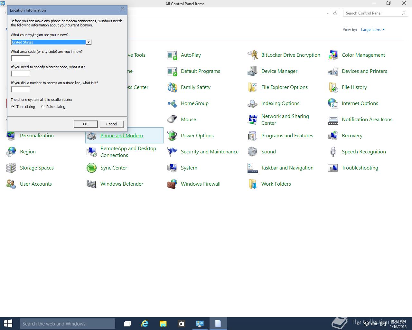Click the area code input field
Viewport: 412px width, 330px height.
pyautogui.click(x=21, y=58)
